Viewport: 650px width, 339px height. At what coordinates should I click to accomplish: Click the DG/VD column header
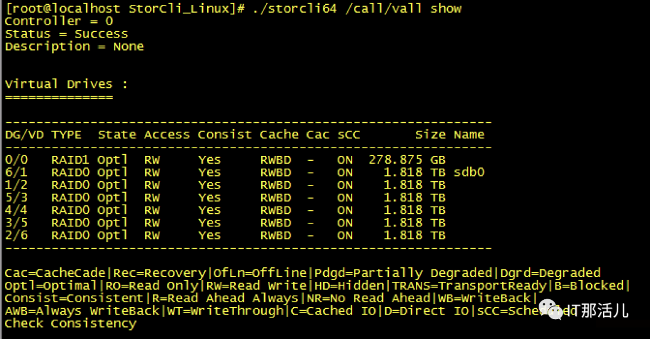click(x=24, y=135)
